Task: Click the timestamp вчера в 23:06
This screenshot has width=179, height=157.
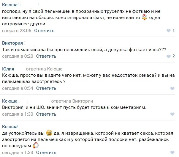Action: pos(16,31)
